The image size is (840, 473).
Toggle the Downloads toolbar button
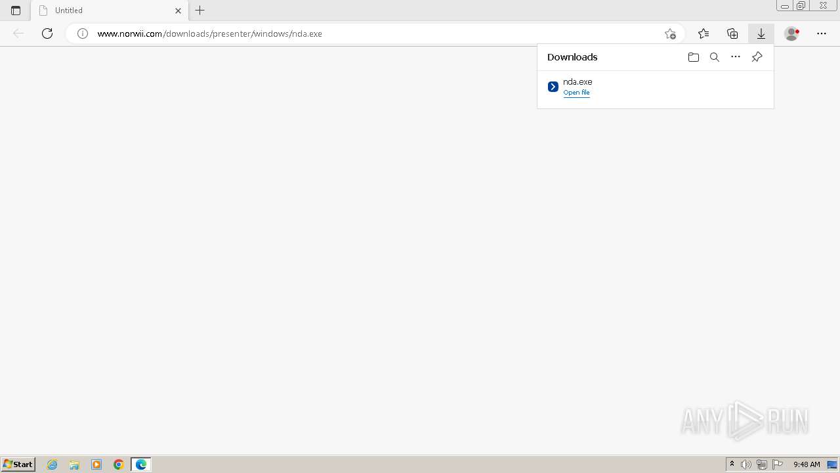tap(761, 34)
